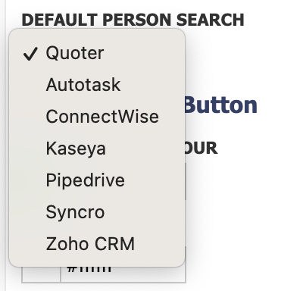Choose the provider listed directly below Quoter
Viewport: 303px width, 291px height.
click(x=97, y=85)
